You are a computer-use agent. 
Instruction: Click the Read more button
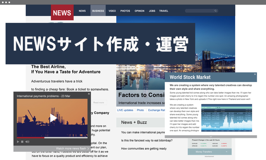pyautogui.click(x=99, y=102)
